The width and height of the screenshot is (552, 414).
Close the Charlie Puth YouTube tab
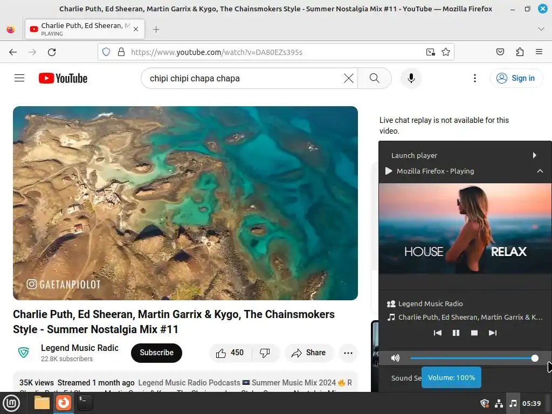[x=136, y=30]
